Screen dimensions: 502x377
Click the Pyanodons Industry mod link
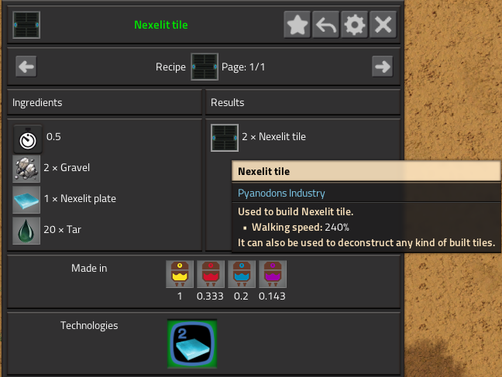click(281, 193)
